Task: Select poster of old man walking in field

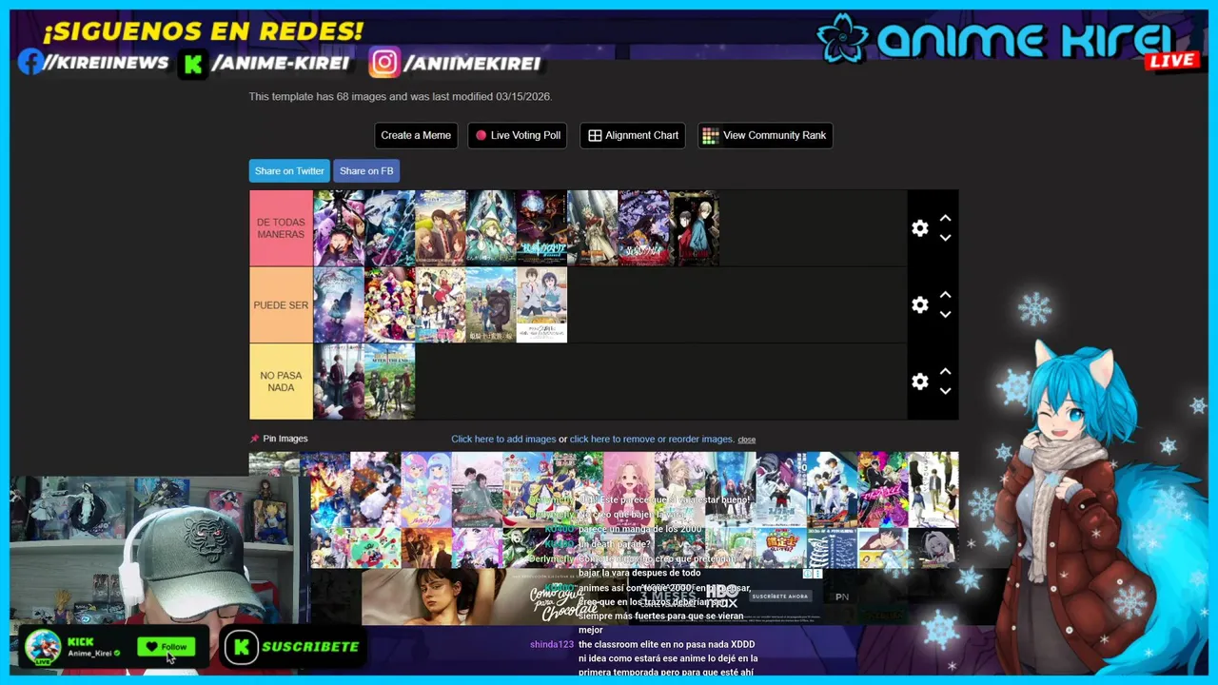Action: 491,304
